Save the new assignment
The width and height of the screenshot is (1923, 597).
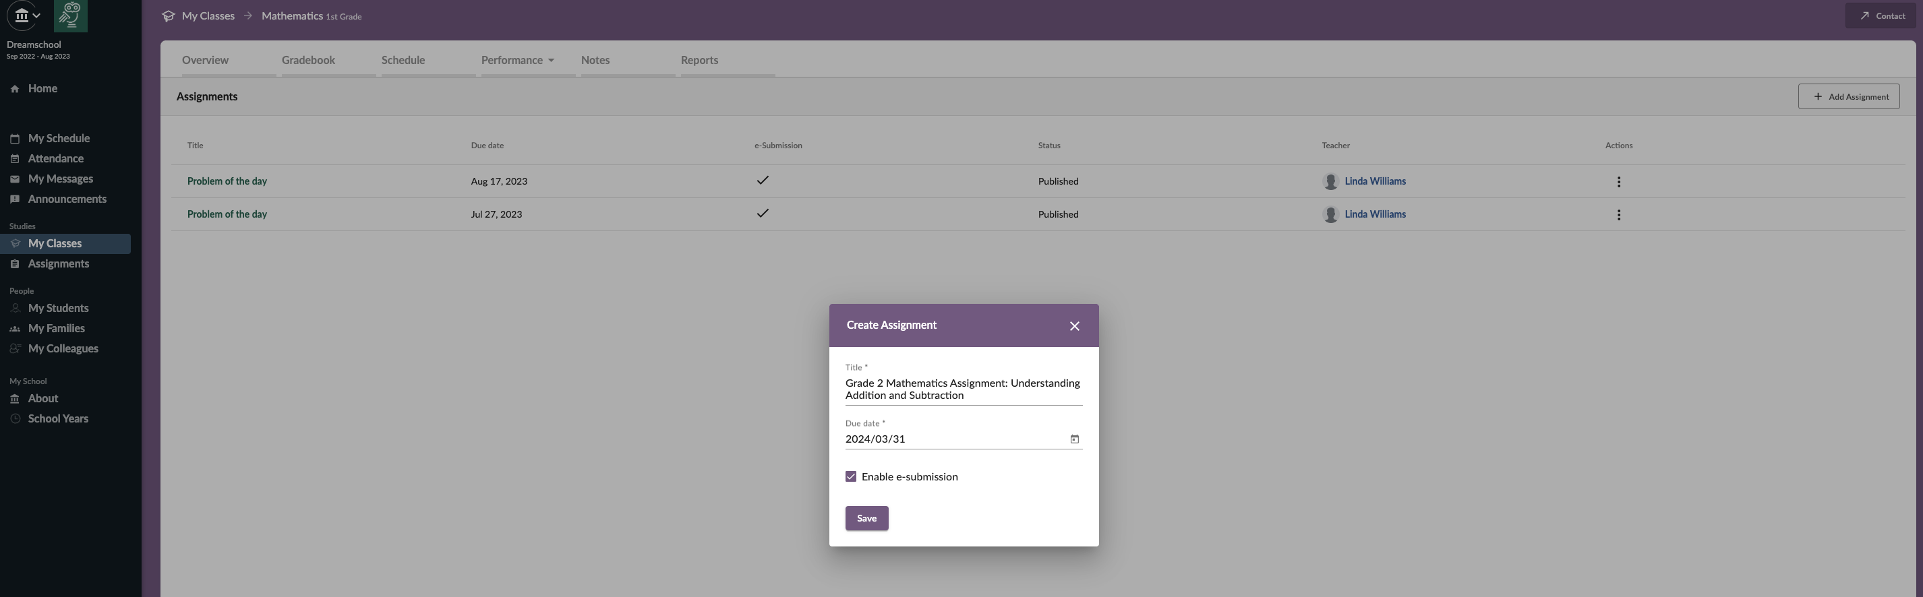click(x=866, y=518)
